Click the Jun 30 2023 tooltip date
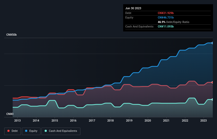217x139 pixels. pos(133,8)
